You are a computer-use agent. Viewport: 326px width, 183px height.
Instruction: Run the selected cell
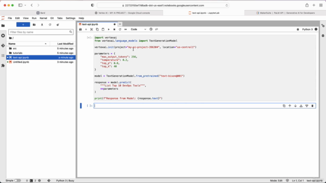(108, 29)
